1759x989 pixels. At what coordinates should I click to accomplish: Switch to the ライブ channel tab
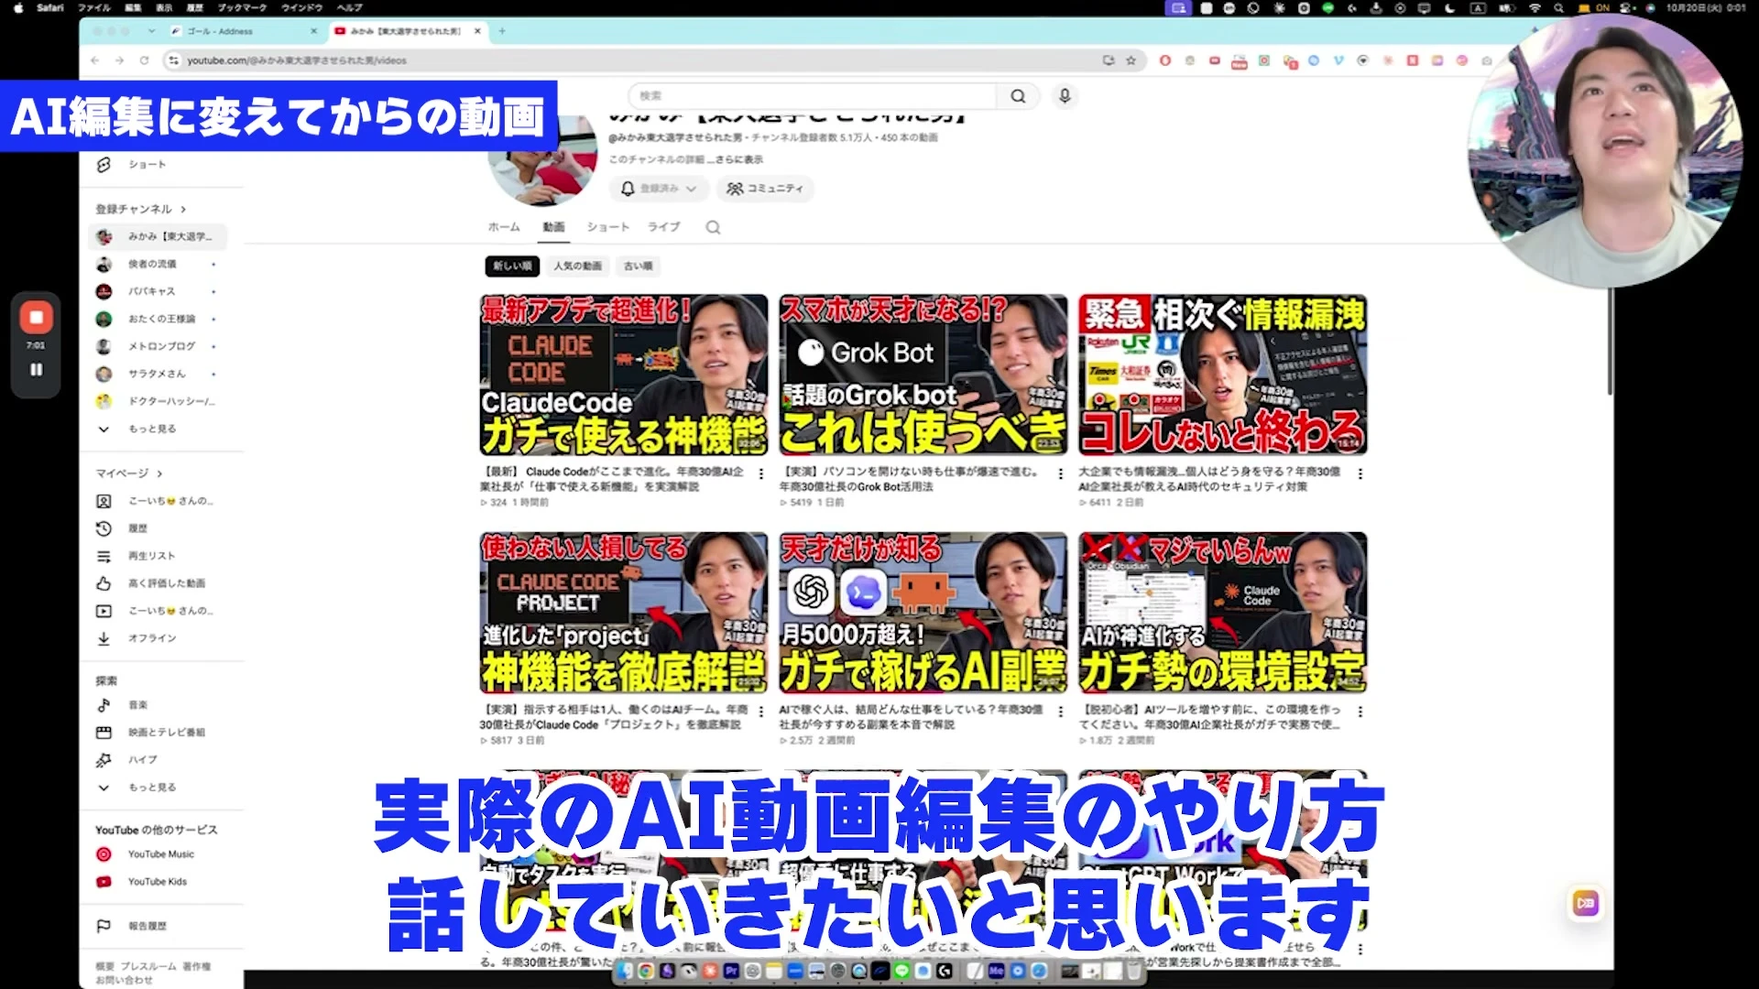click(x=663, y=227)
